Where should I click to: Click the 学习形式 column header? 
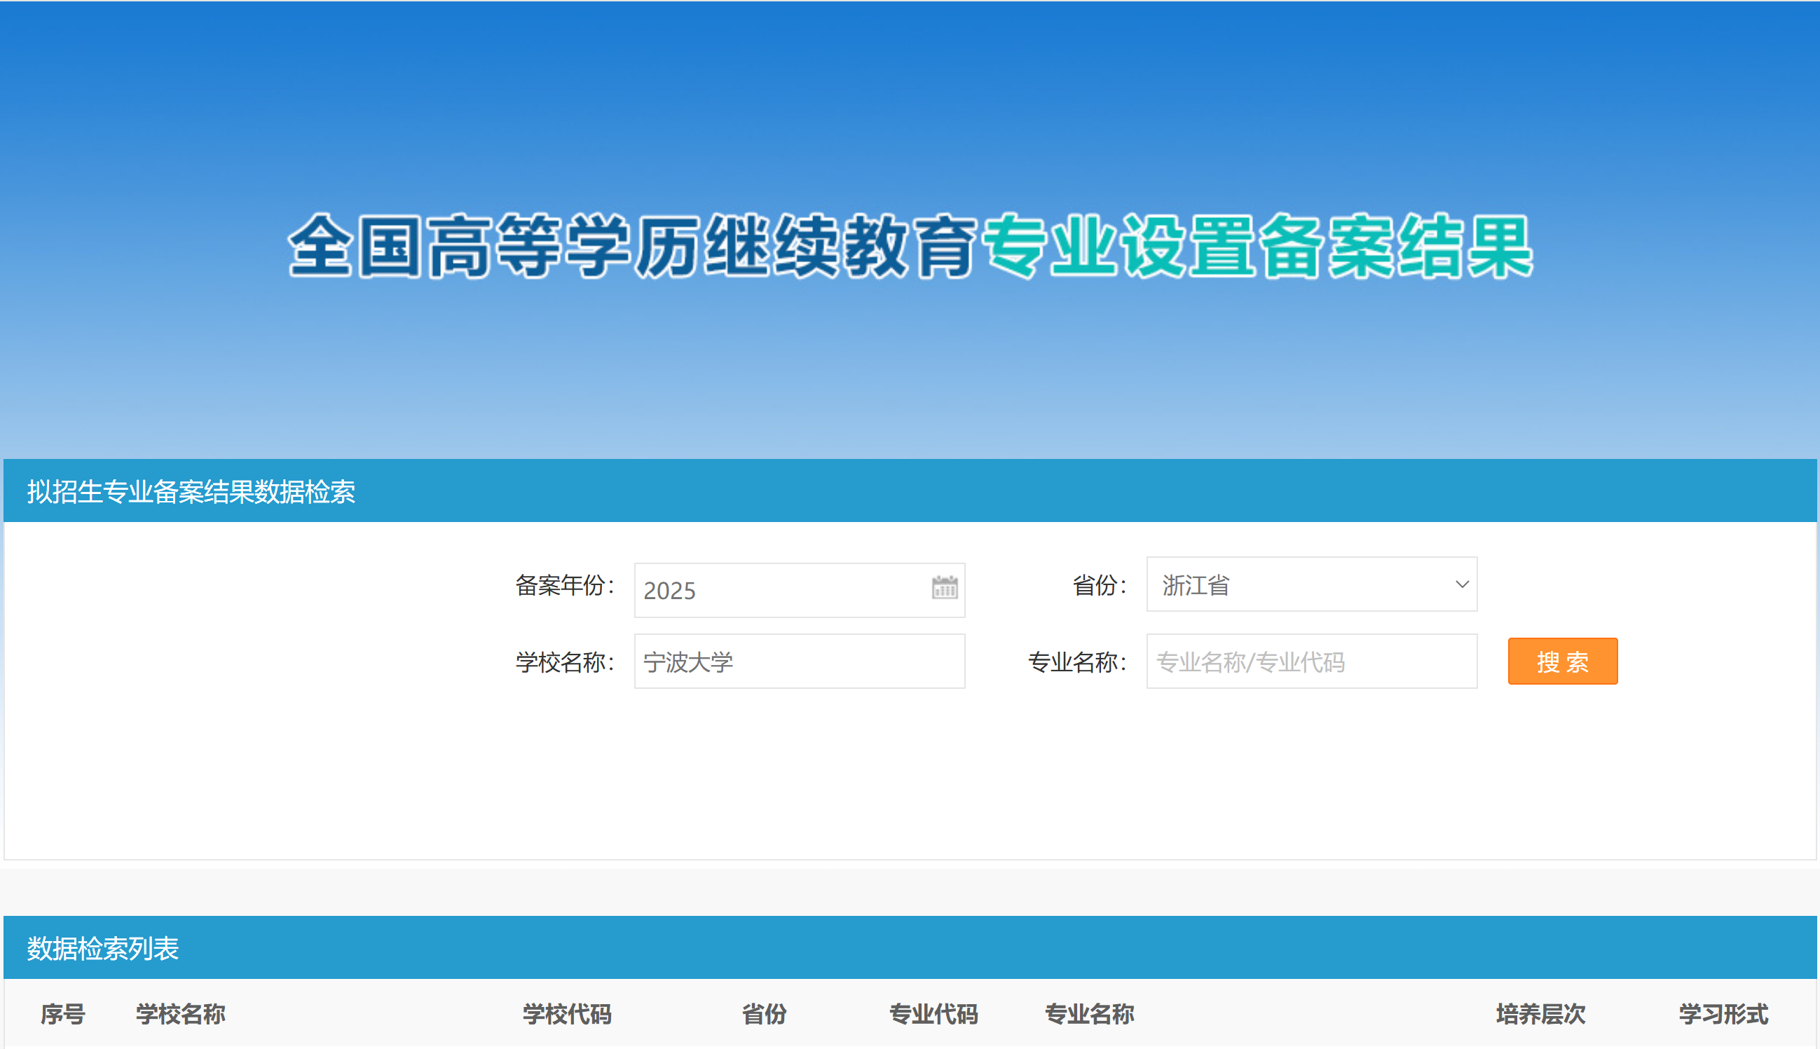(1723, 1014)
